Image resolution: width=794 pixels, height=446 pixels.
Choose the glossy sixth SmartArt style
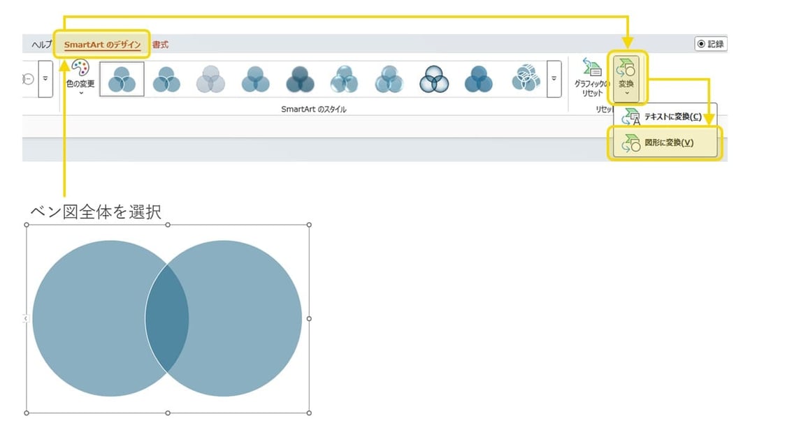point(345,80)
